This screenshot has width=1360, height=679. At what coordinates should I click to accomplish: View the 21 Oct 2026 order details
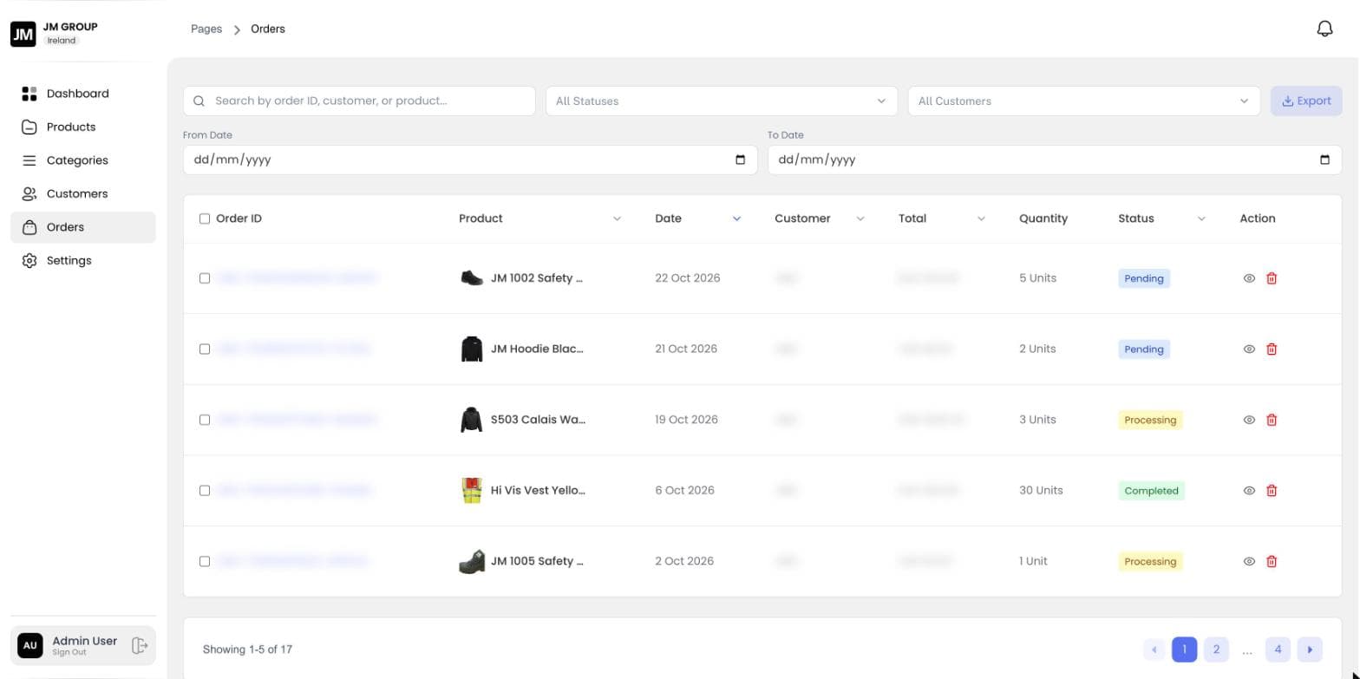[x=1249, y=349]
